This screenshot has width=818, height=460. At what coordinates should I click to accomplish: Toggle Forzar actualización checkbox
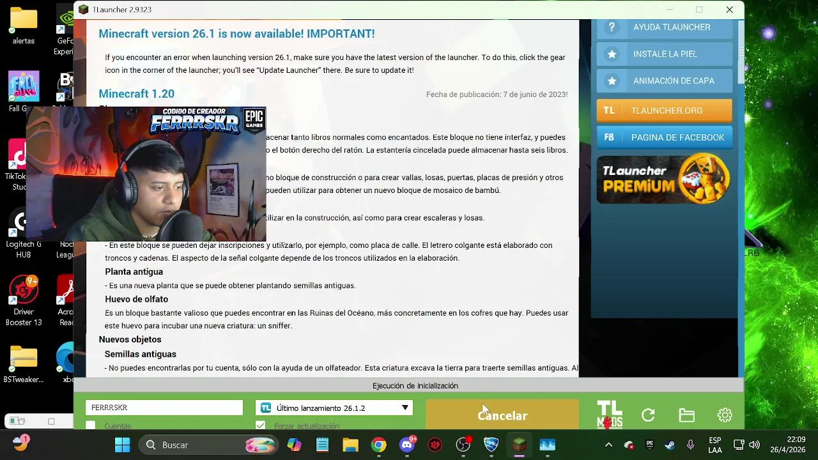pos(260,425)
